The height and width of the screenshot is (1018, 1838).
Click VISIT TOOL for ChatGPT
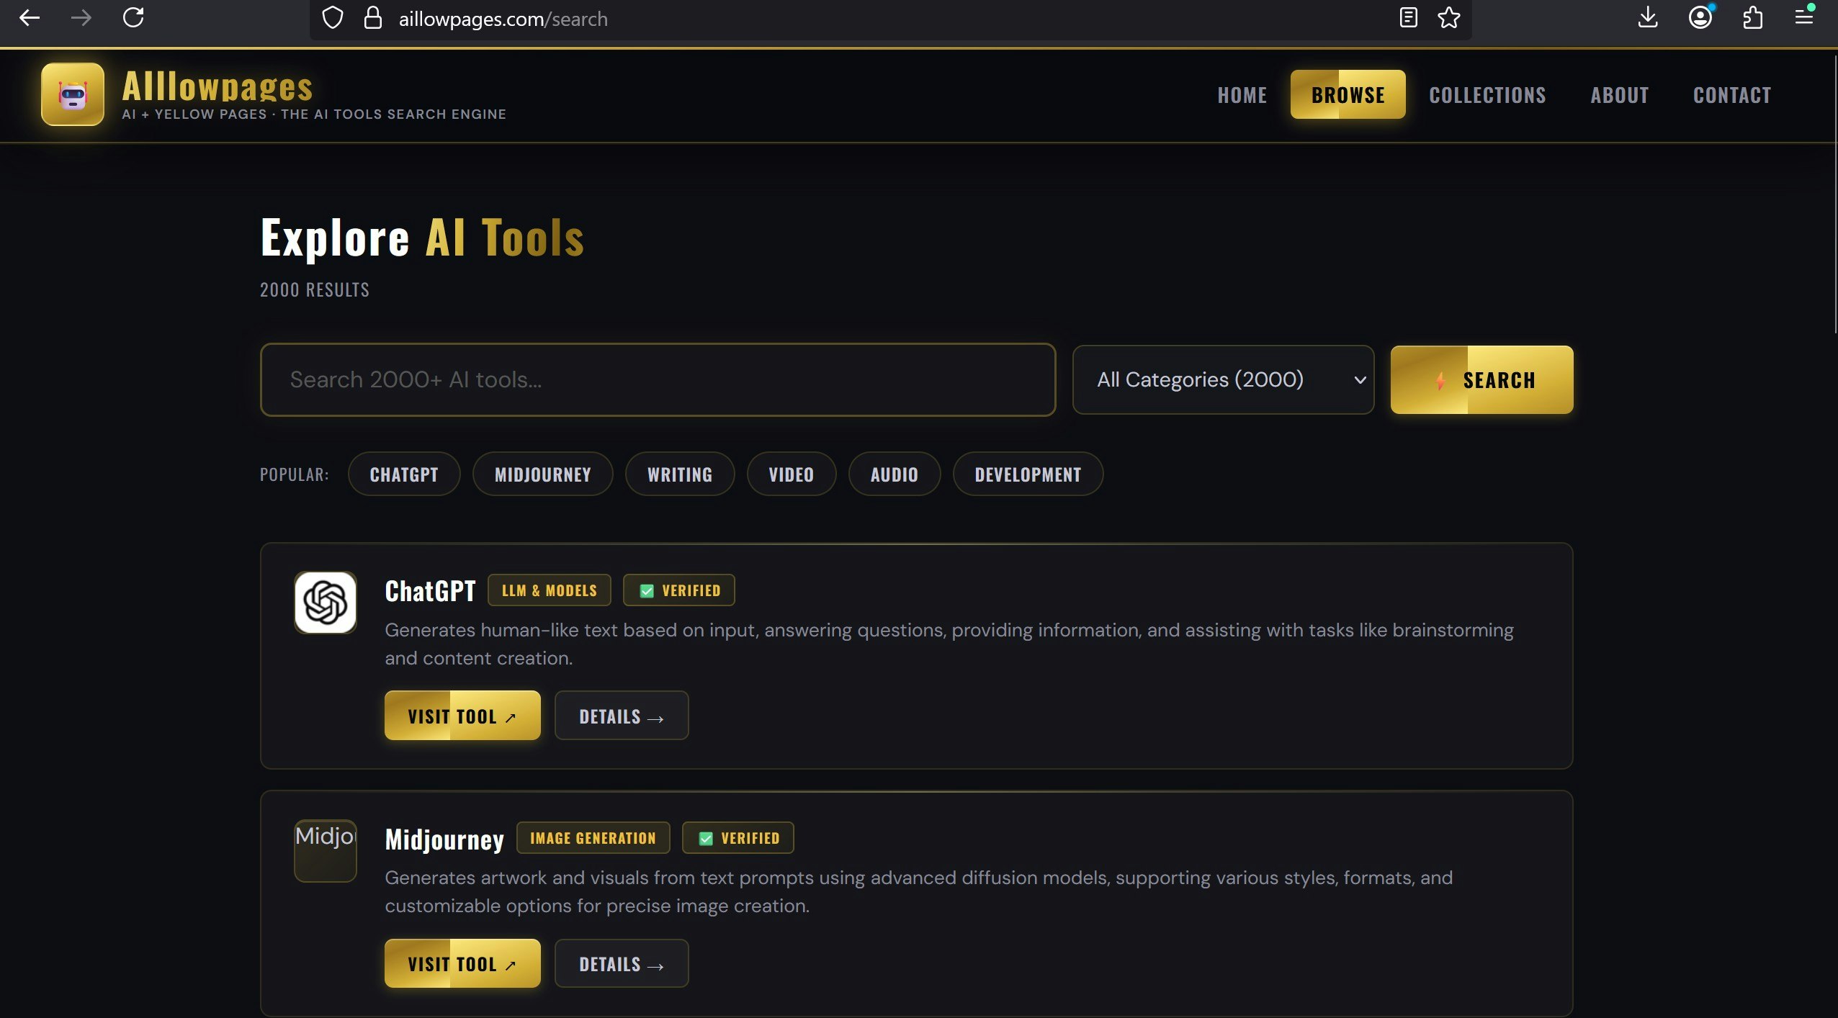(462, 716)
